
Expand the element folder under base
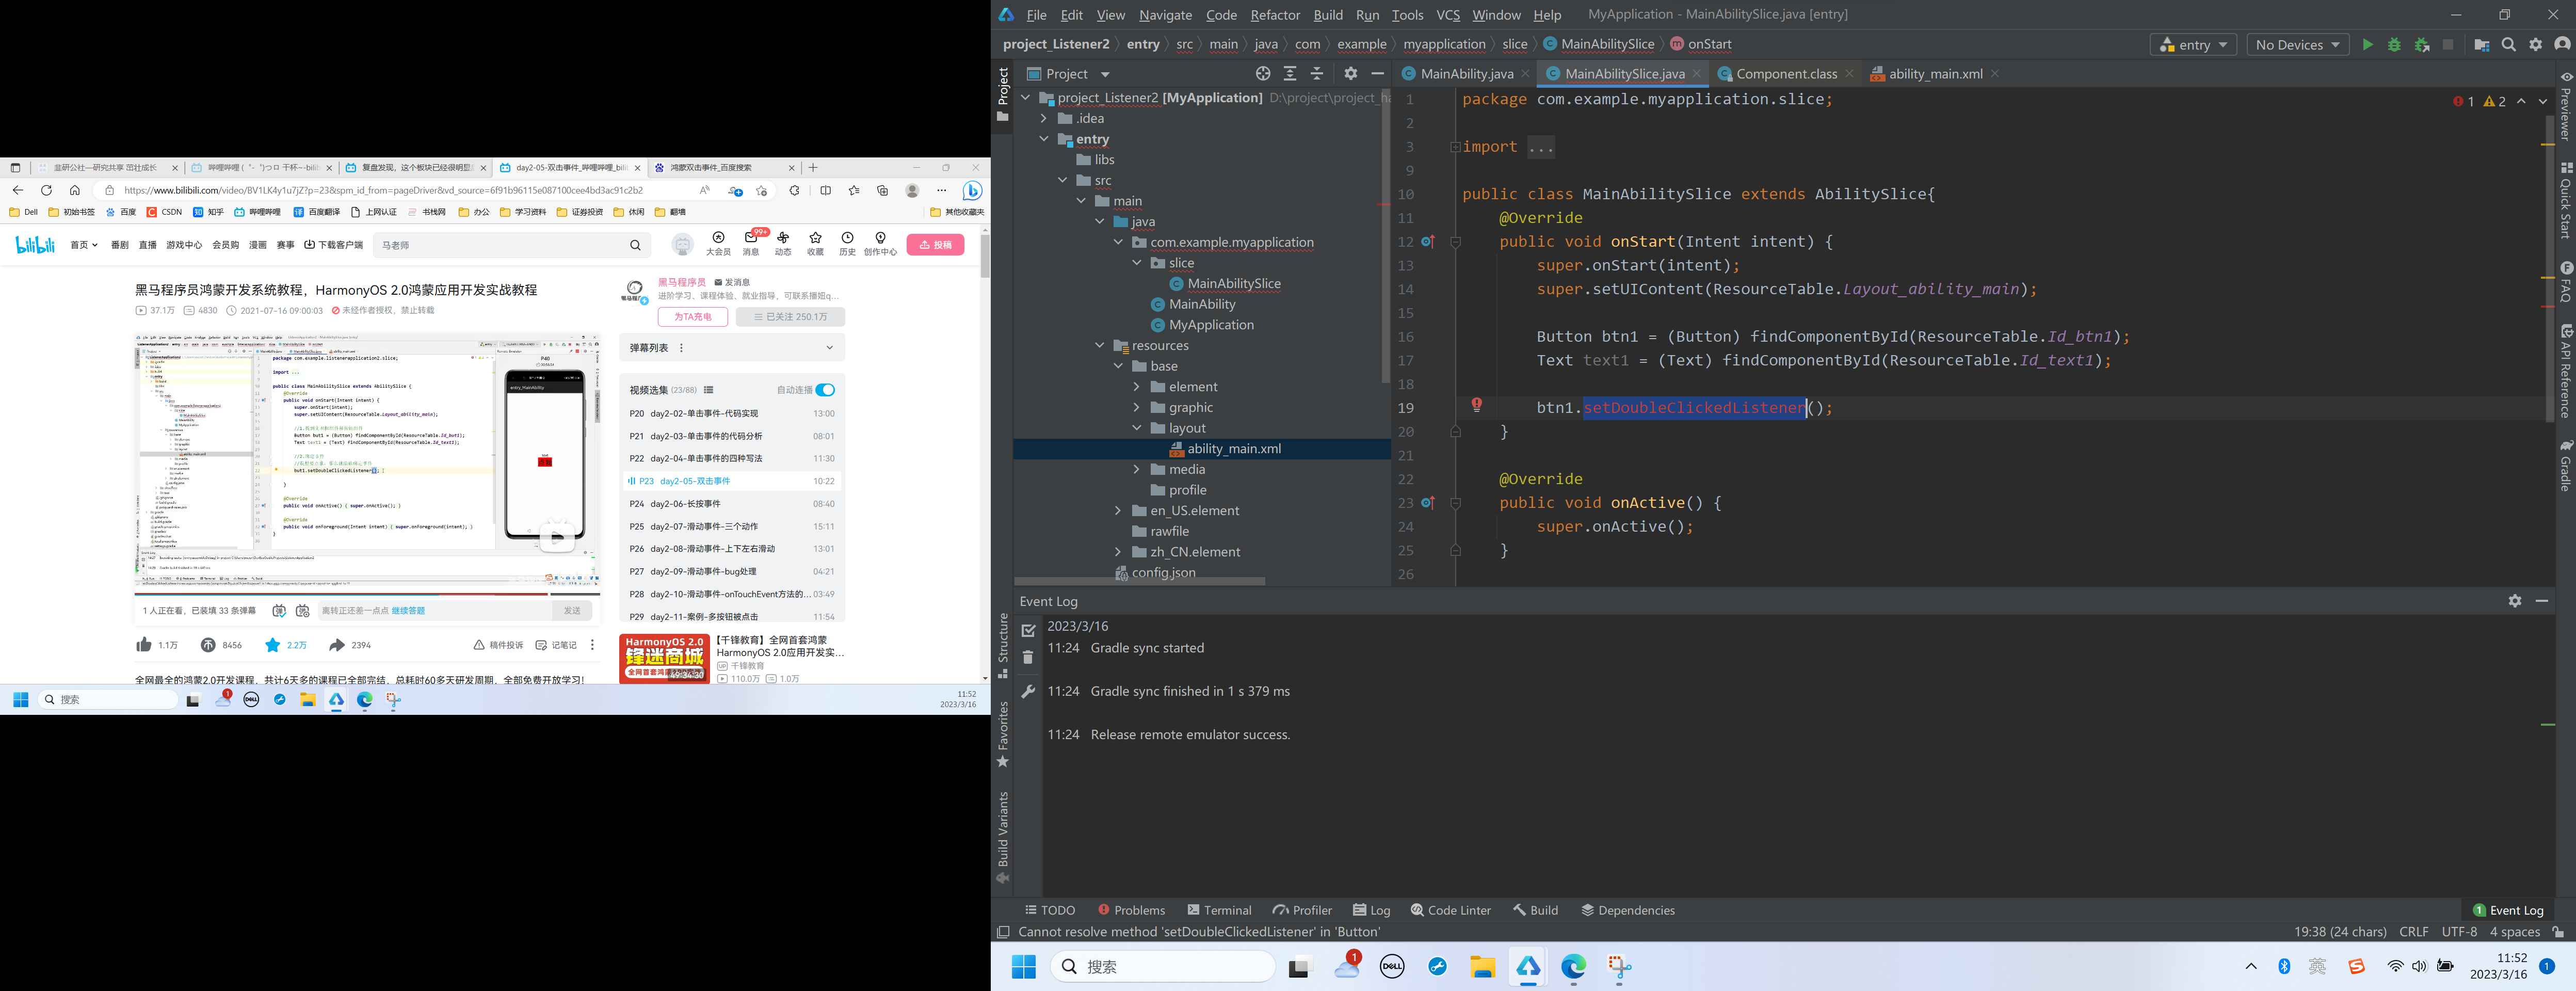pos(1136,386)
